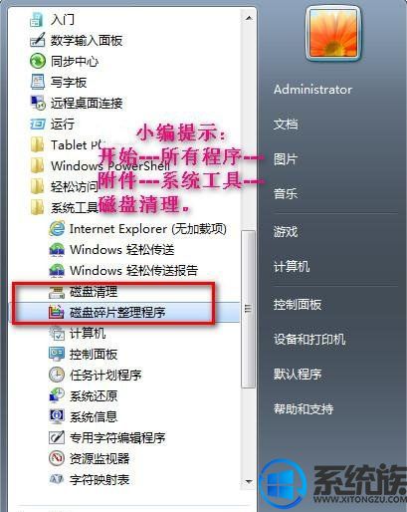The height and width of the screenshot is (512, 407).
Task: Expand the 轻松访问 folder
Action: click(65, 186)
